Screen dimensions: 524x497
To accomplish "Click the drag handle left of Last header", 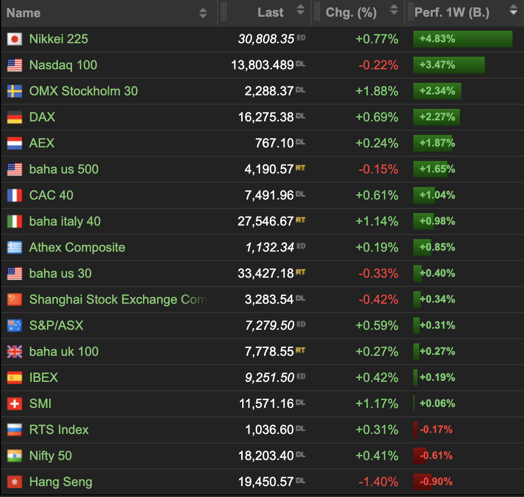I will (224, 12).
